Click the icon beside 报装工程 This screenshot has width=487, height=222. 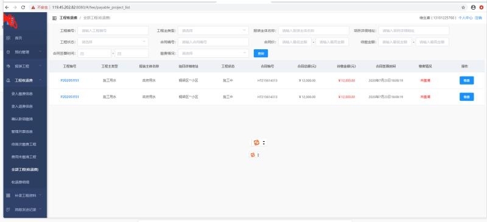point(8,66)
